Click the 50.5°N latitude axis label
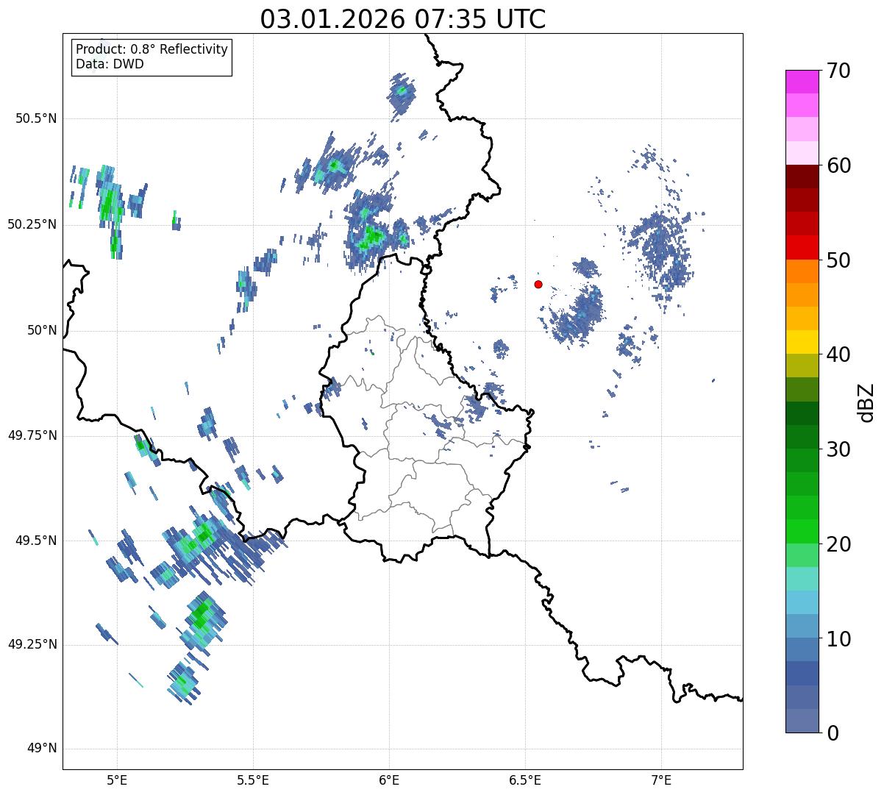Screen dimensions: 884x795 click(x=32, y=118)
